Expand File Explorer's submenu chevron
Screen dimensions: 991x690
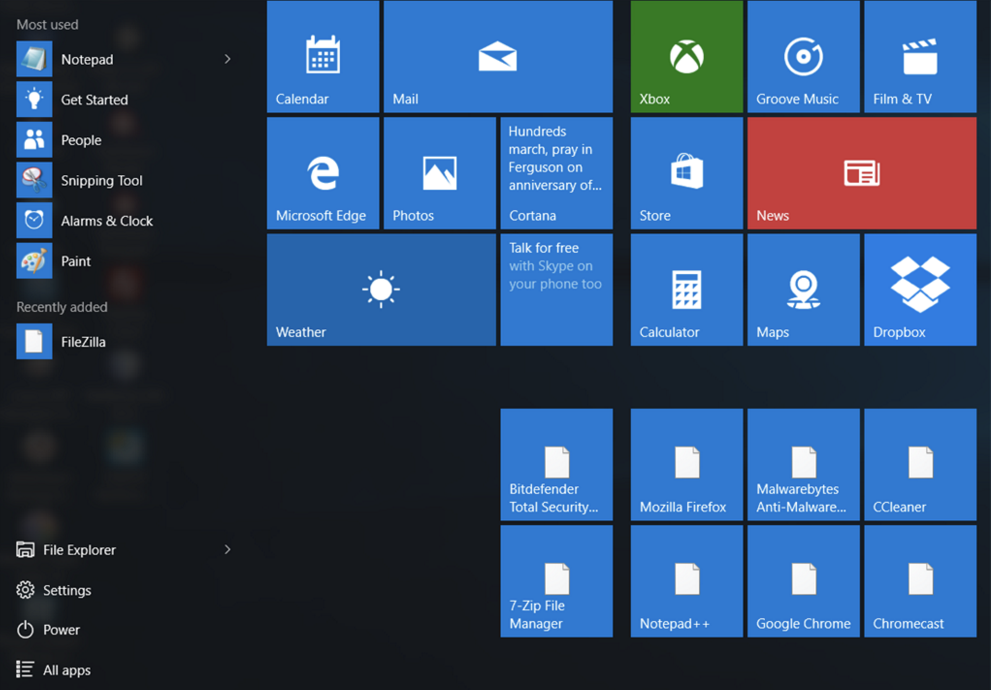pyautogui.click(x=227, y=550)
